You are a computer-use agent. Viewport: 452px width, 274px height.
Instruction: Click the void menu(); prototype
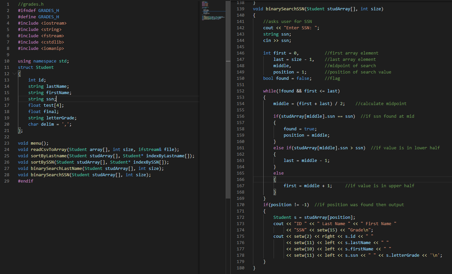(33, 143)
